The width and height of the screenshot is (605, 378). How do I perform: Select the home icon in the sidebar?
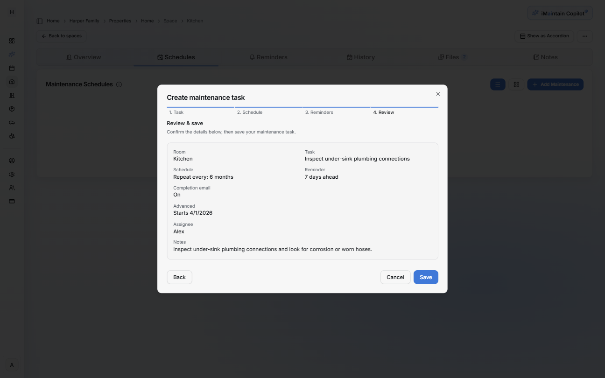tap(12, 82)
